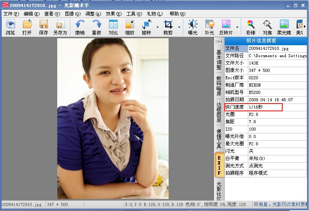Save image with 保存 icon
The image size is (309, 211).
(43, 27)
